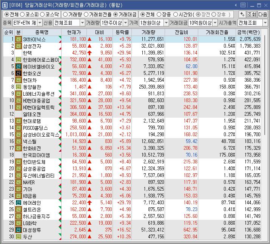Click the 신 badge of 한화비전
The image size is (270, 244).
point(19,148)
